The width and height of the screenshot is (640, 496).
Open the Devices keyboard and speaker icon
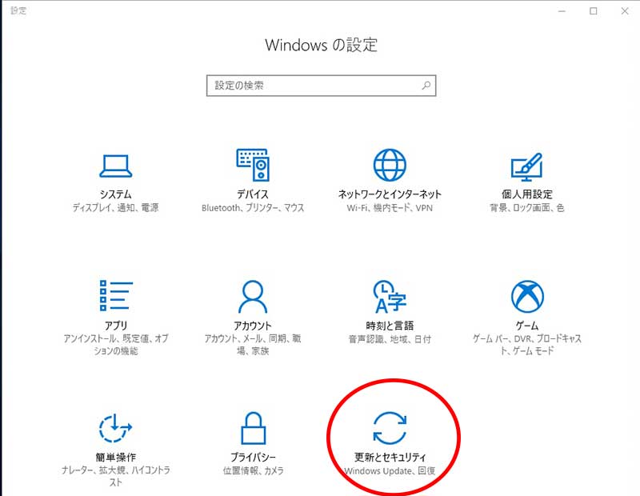(253, 165)
